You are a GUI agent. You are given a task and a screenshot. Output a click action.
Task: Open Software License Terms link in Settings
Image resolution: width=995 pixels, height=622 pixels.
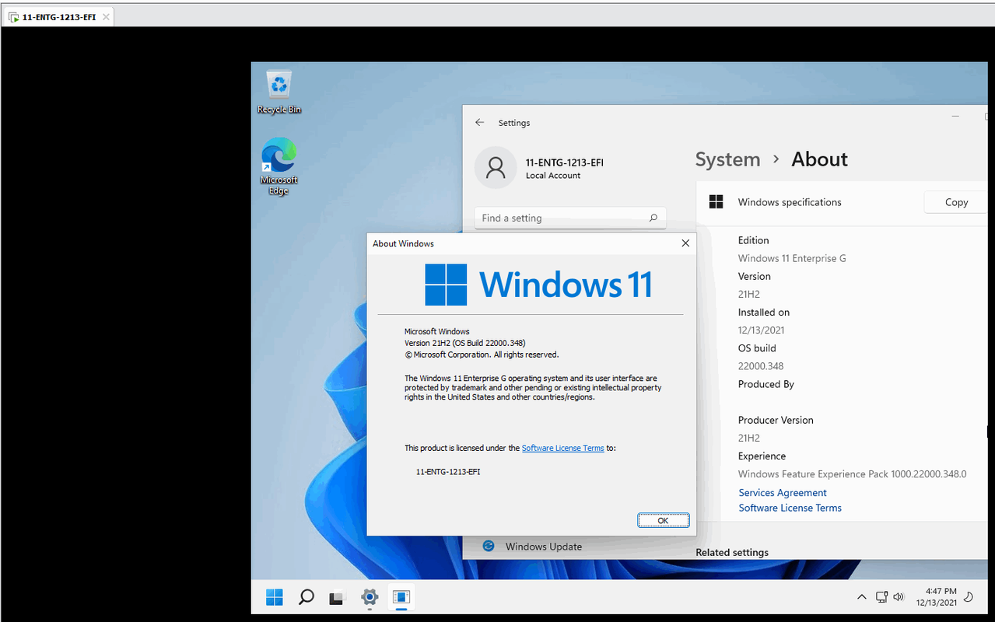click(790, 508)
